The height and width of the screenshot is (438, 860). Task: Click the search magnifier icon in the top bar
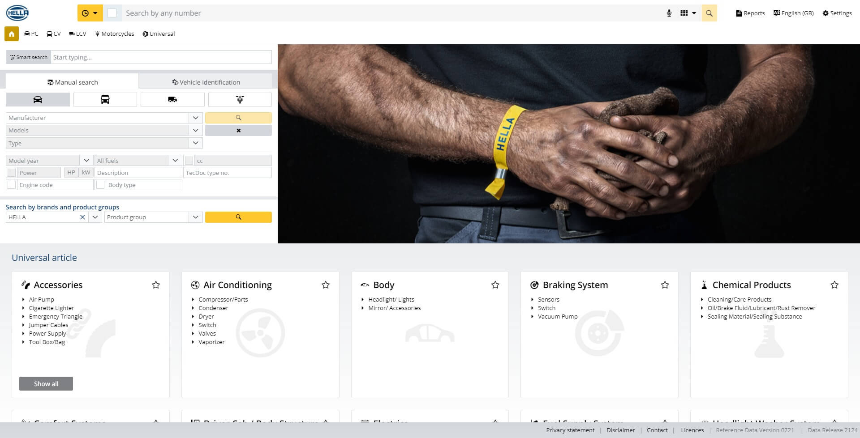[x=709, y=13]
